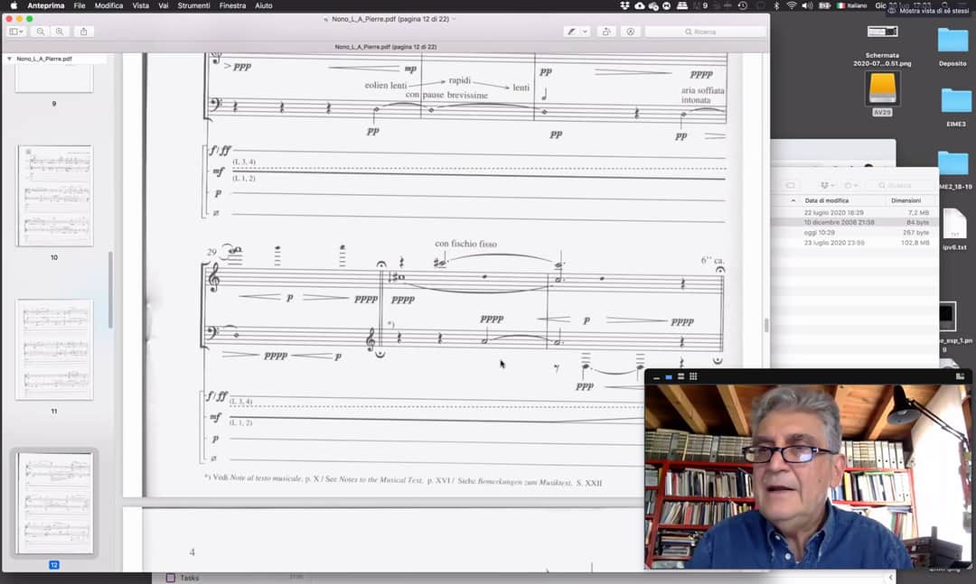Open Dropbox menu bar icon
Screen dimensions: 976x584
[625, 5]
